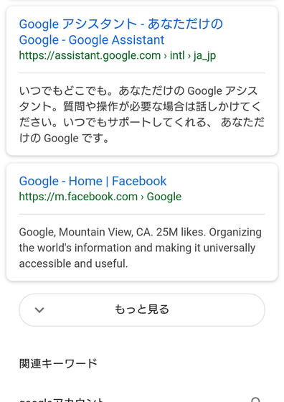Click the search icon next to googleアカウント
Screen dimensions: 284x402
(x=255, y=400)
